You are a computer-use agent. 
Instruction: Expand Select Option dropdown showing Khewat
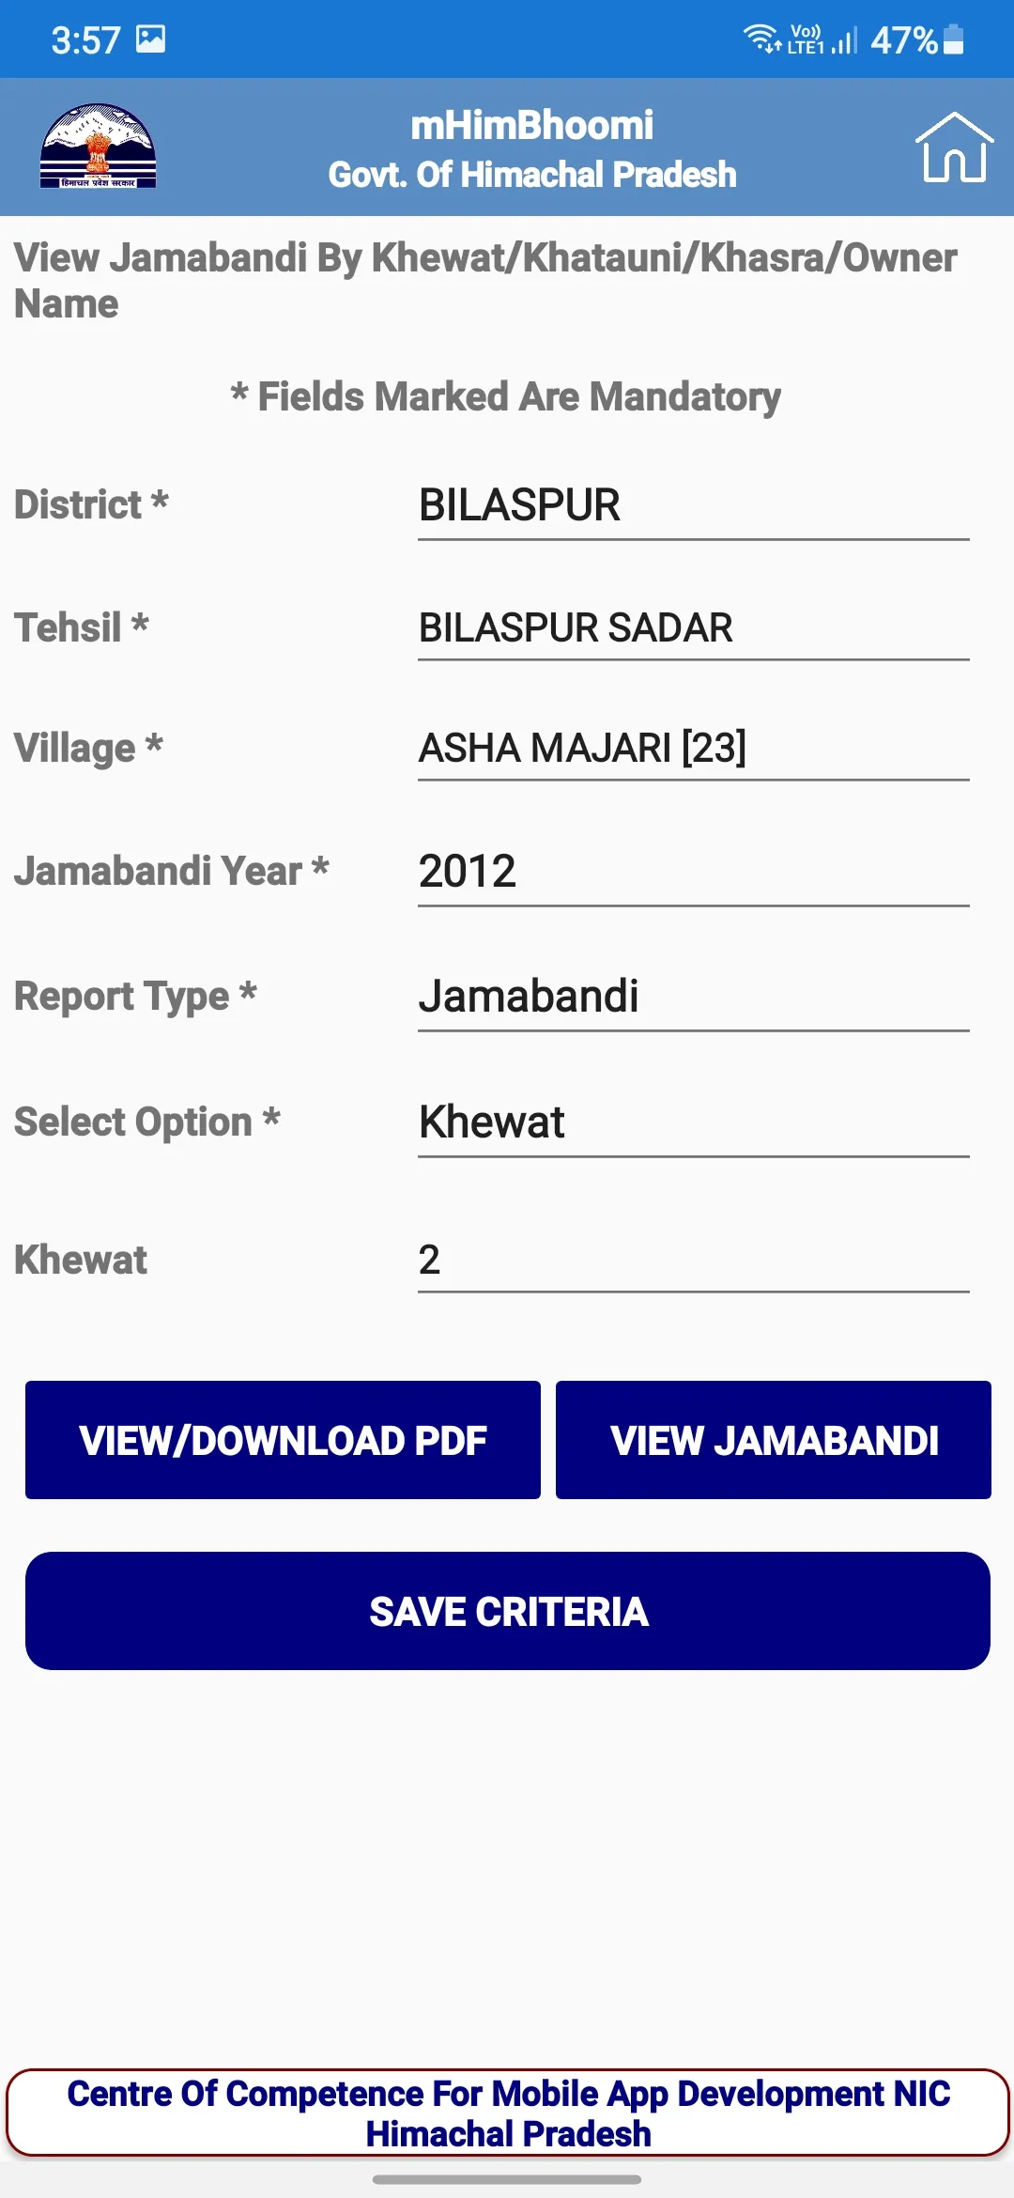click(x=693, y=1122)
